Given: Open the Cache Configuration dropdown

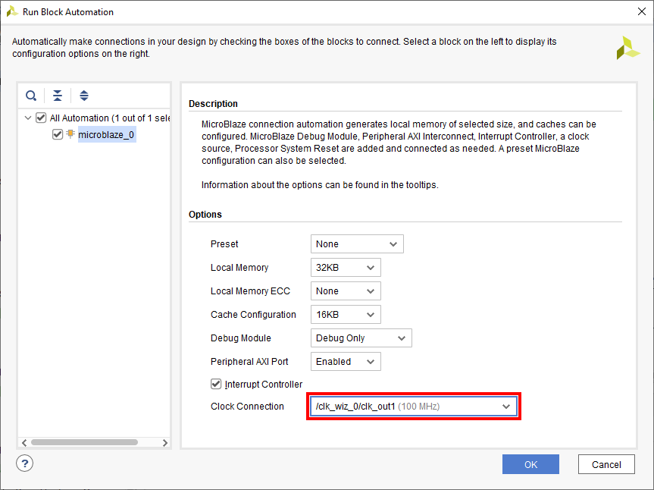Looking at the screenshot, I should point(346,314).
